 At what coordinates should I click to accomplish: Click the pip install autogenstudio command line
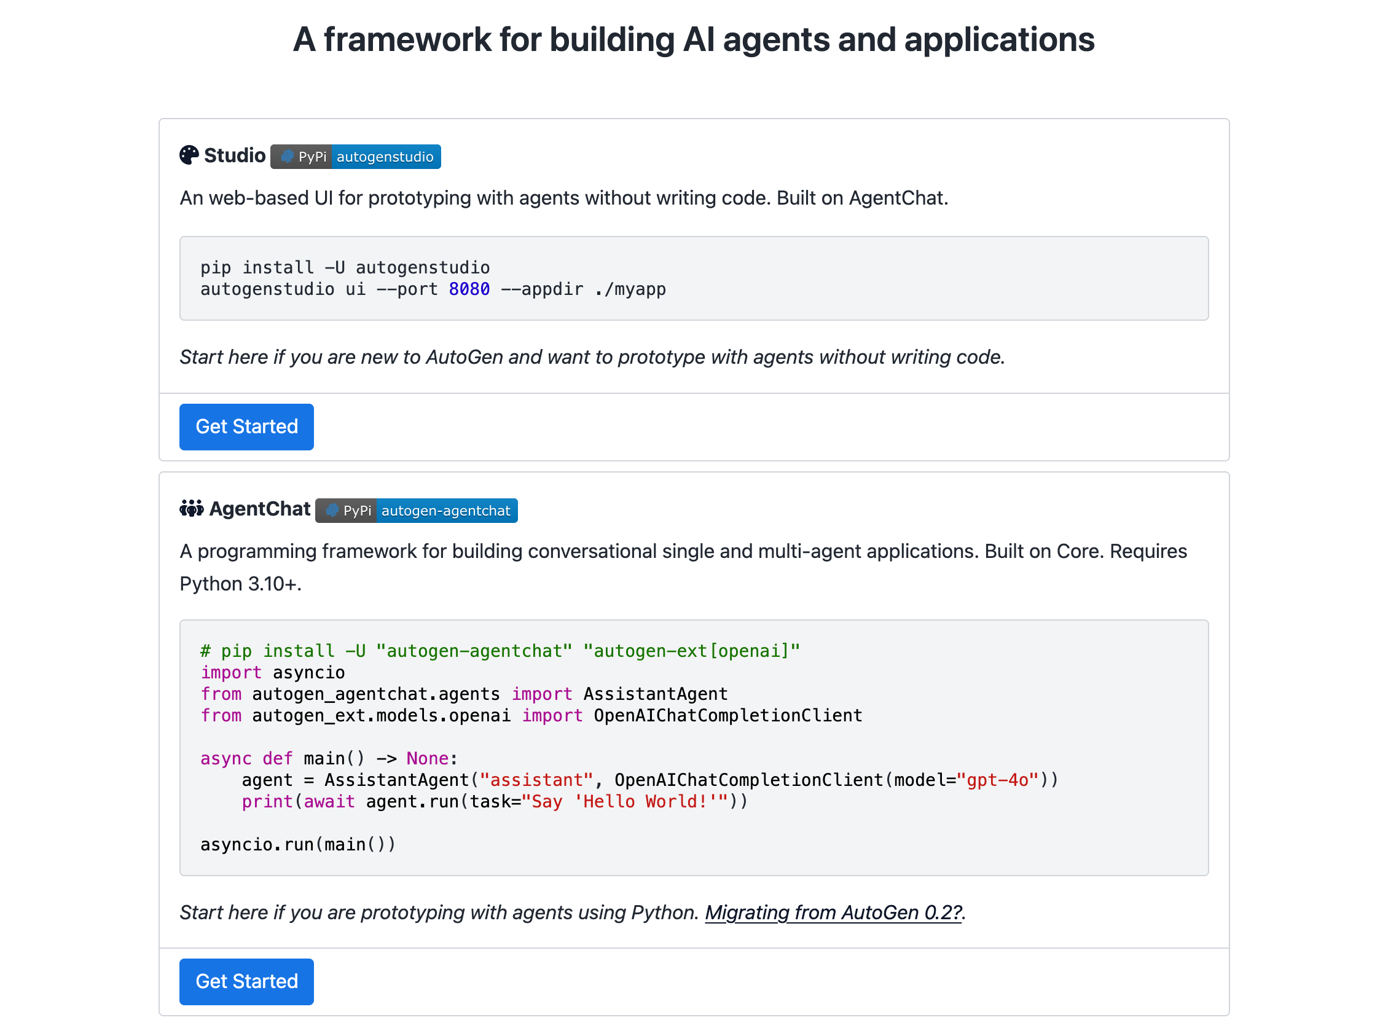coord(345,268)
